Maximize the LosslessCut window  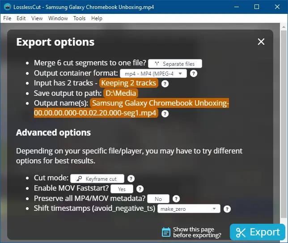click(x=257, y=7)
